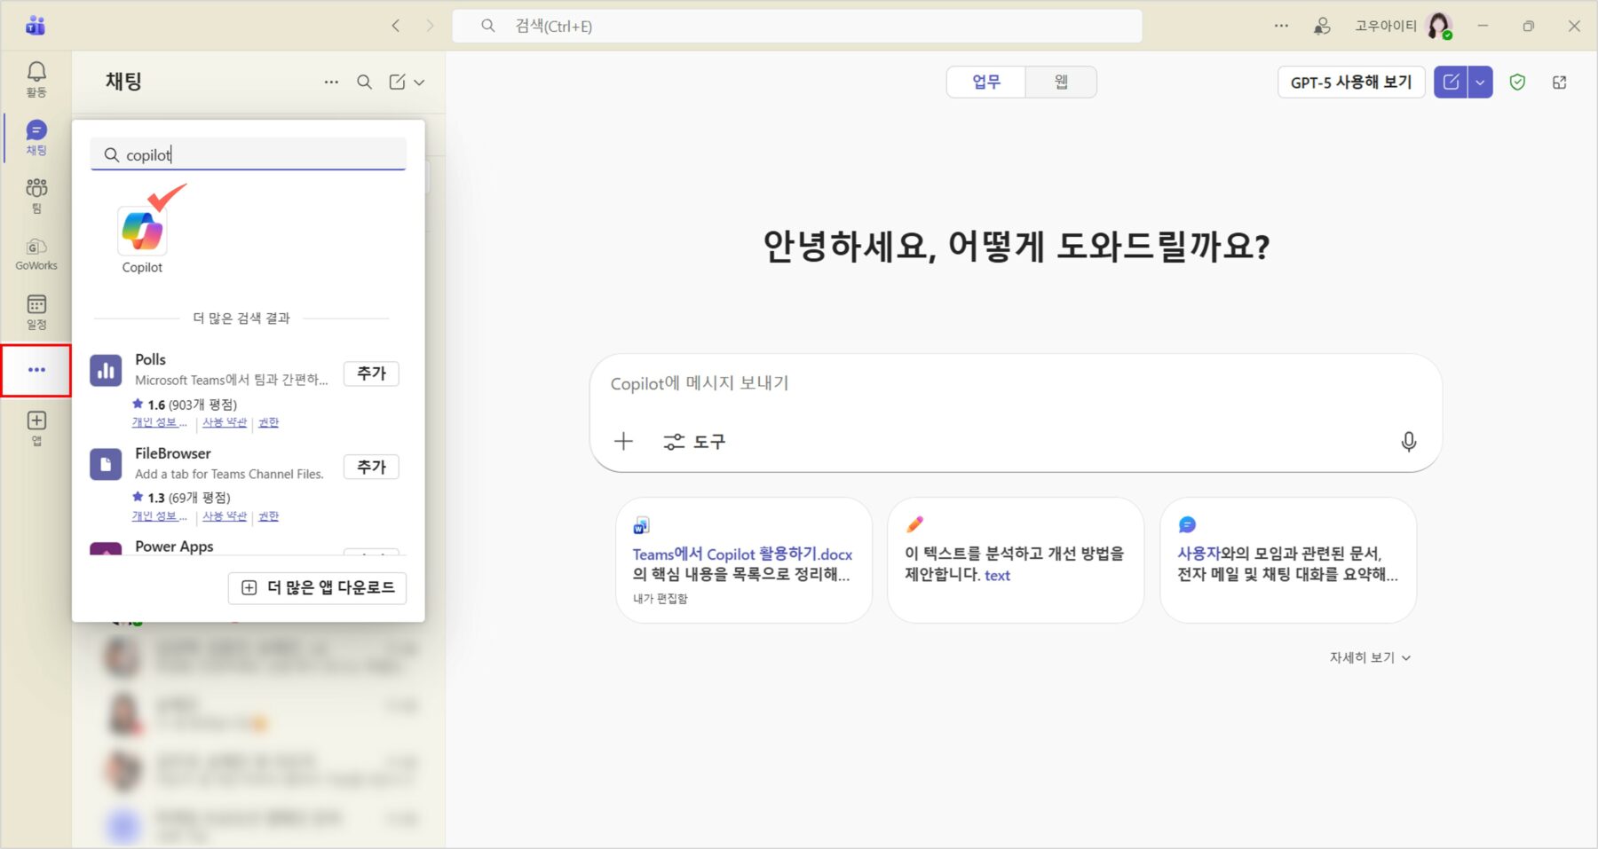Click the more apps ellipsis in sidebar
Viewport: 1598px width, 849px height.
coord(36,370)
